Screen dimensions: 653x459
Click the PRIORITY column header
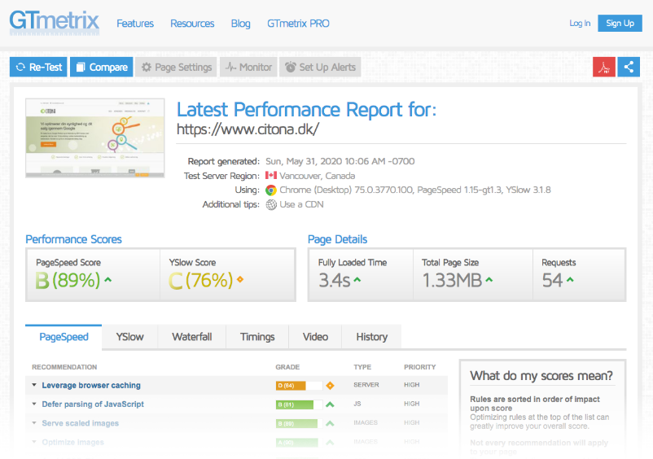pyautogui.click(x=420, y=367)
